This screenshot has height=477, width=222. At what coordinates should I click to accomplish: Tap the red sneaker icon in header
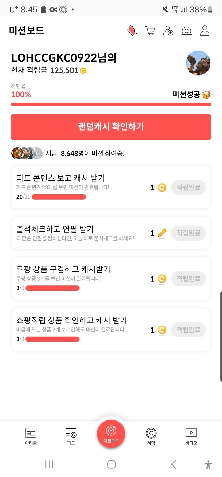point(132,31)
